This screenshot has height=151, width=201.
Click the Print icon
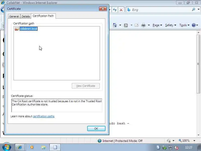[143, 25]
